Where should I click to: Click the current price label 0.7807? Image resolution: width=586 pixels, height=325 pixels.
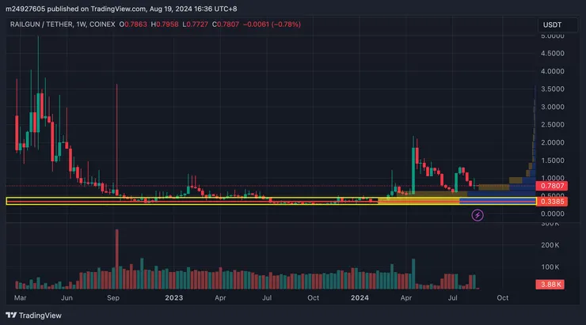click(x=552, y=186)
